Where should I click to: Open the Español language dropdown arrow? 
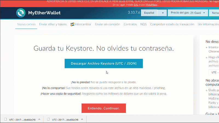[x=162, y=13]
